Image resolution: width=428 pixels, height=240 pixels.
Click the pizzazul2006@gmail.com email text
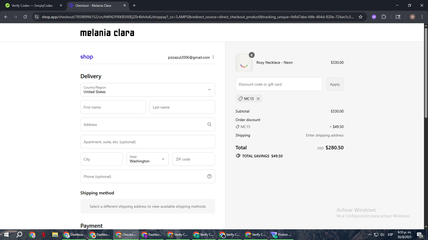click(x=189, y=57)
